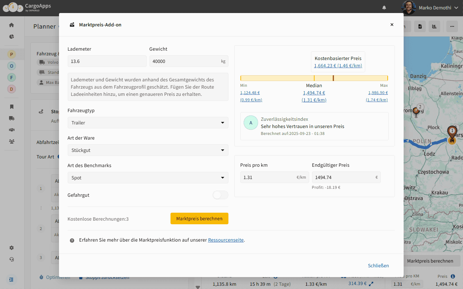Viewport: 463px width, 289px height.
Task: Open the Fahrzeugtyp Trailer dropdown
Action: click(148, 123)
